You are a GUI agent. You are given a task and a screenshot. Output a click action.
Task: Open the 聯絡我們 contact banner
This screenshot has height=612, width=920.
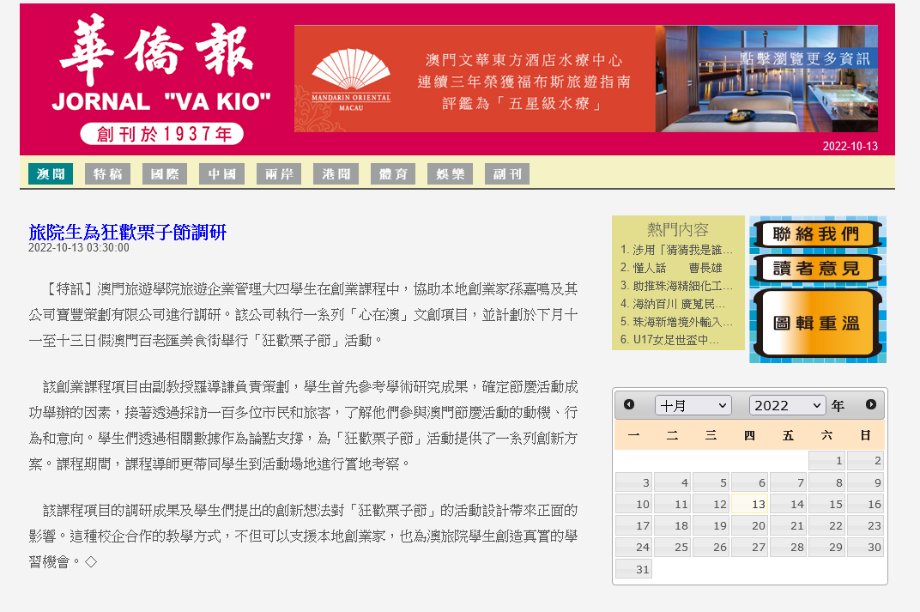(816, 233)
